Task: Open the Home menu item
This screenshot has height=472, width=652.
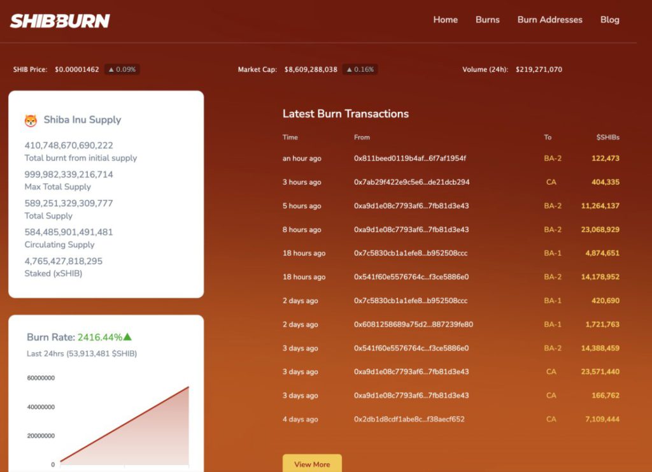Action: coord(445,20)
